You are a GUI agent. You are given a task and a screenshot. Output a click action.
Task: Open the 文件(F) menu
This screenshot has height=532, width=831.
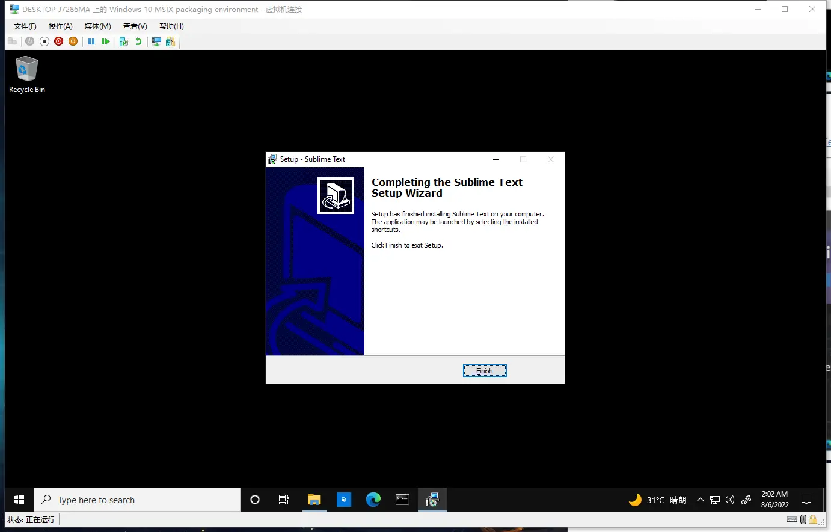click(25, 26)
